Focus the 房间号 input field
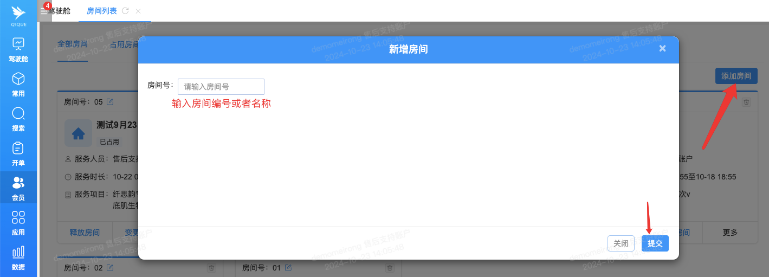The height and width of the screenshot is (277, 769). click(x=221, y=87)
